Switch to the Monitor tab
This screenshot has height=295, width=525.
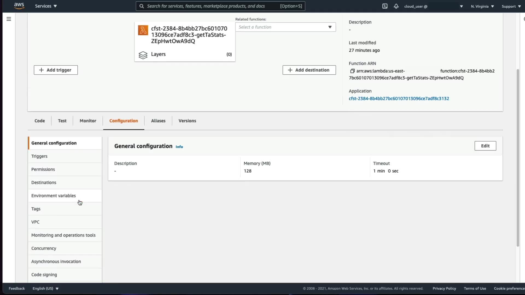pyautogui.click(x=88, y=121)
